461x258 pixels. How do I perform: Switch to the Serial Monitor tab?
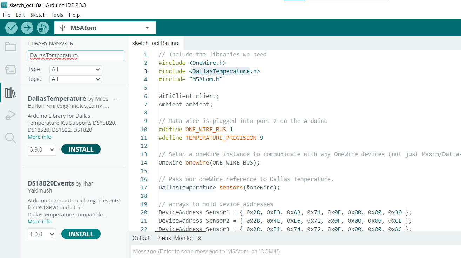click(176, 238)
